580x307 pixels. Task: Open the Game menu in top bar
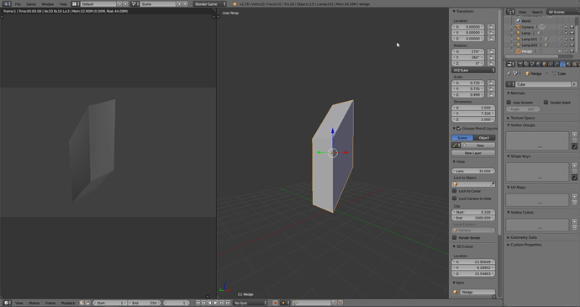[31, 4]
